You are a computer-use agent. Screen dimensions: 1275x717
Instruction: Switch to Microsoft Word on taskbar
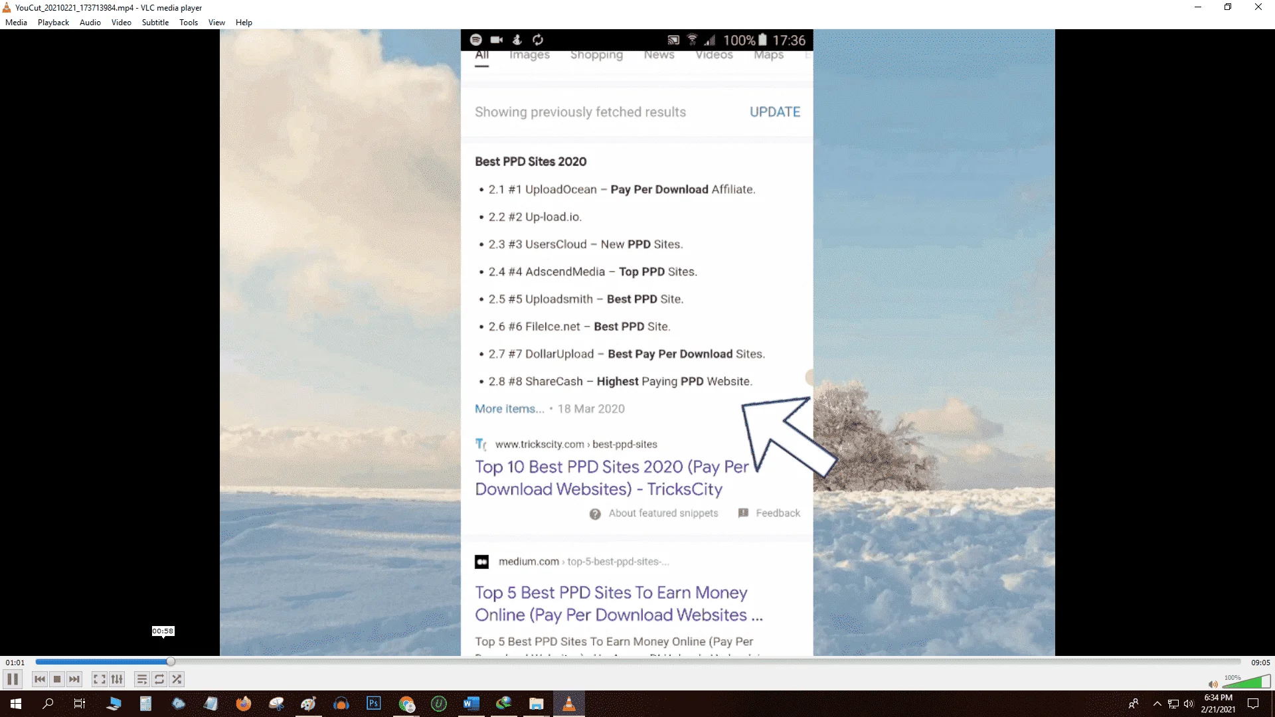471,704
